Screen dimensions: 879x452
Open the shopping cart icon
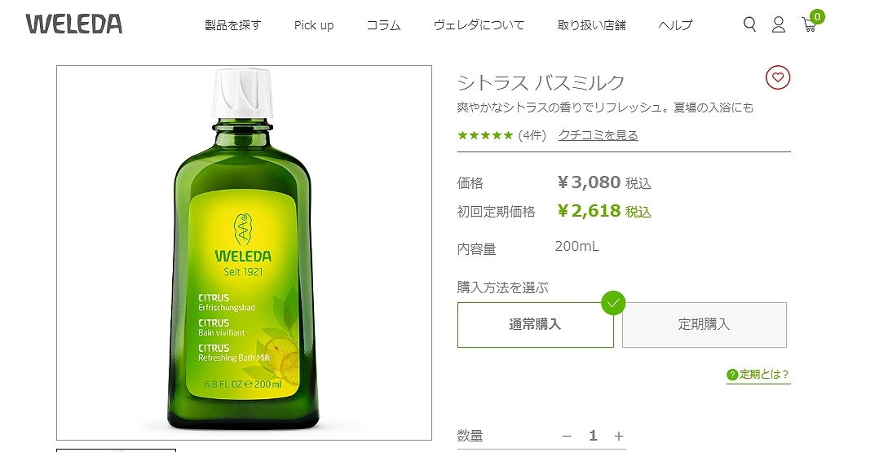[x=809, y=24]
